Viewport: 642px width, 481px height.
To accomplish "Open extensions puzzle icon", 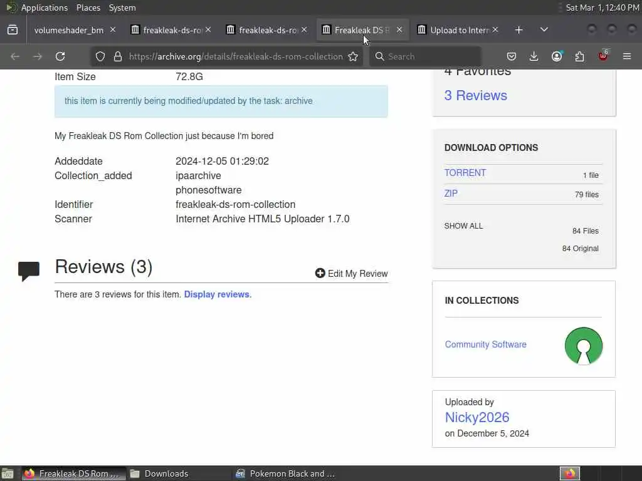I will point(579,56).
